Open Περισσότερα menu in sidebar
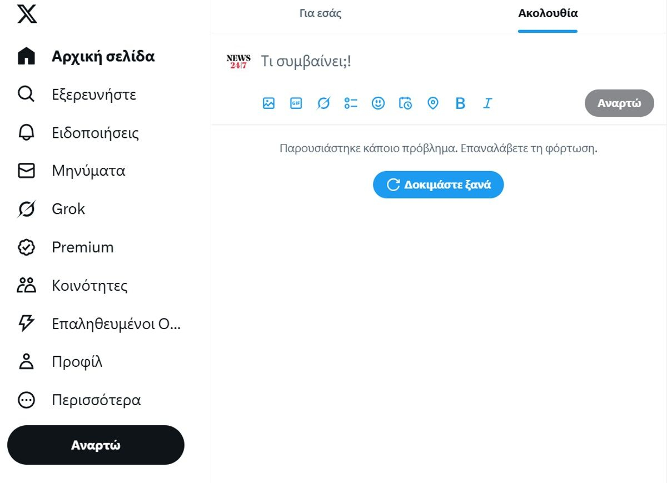 click(96, 400)
